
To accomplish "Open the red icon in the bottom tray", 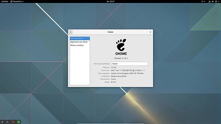I will pos(13,122).
